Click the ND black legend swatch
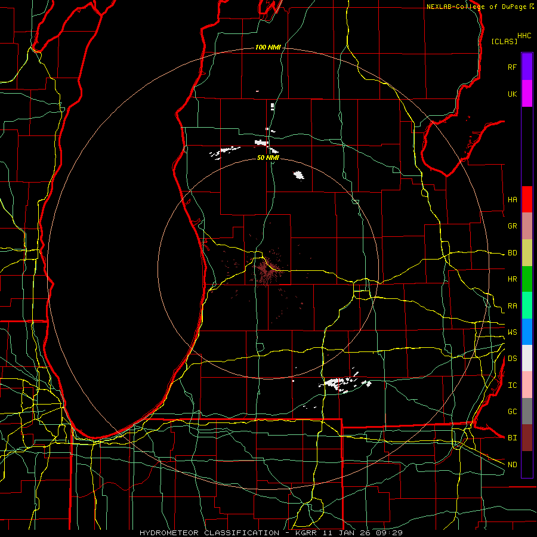537x537 pixels. click(527, 464)
